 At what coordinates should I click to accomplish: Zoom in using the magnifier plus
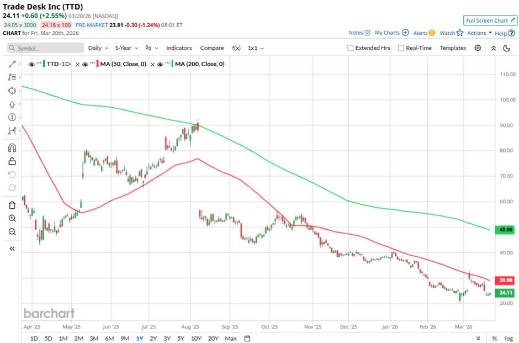point(12,218)
